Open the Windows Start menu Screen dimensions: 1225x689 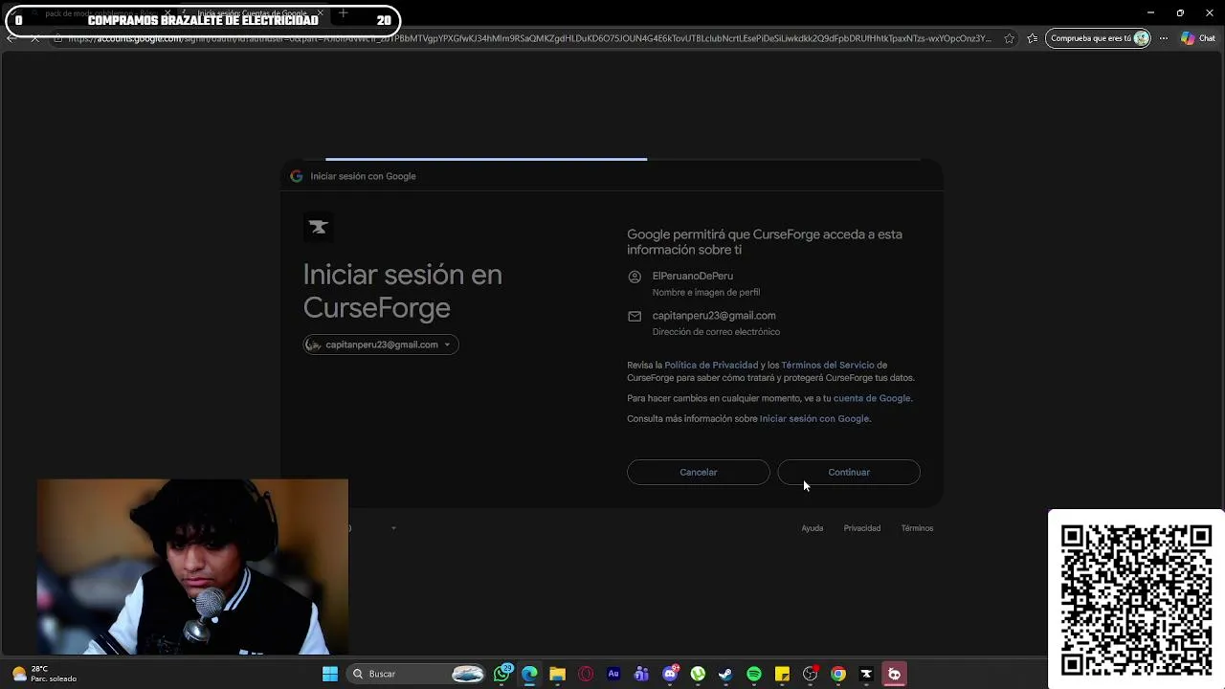tap(330, 674)
